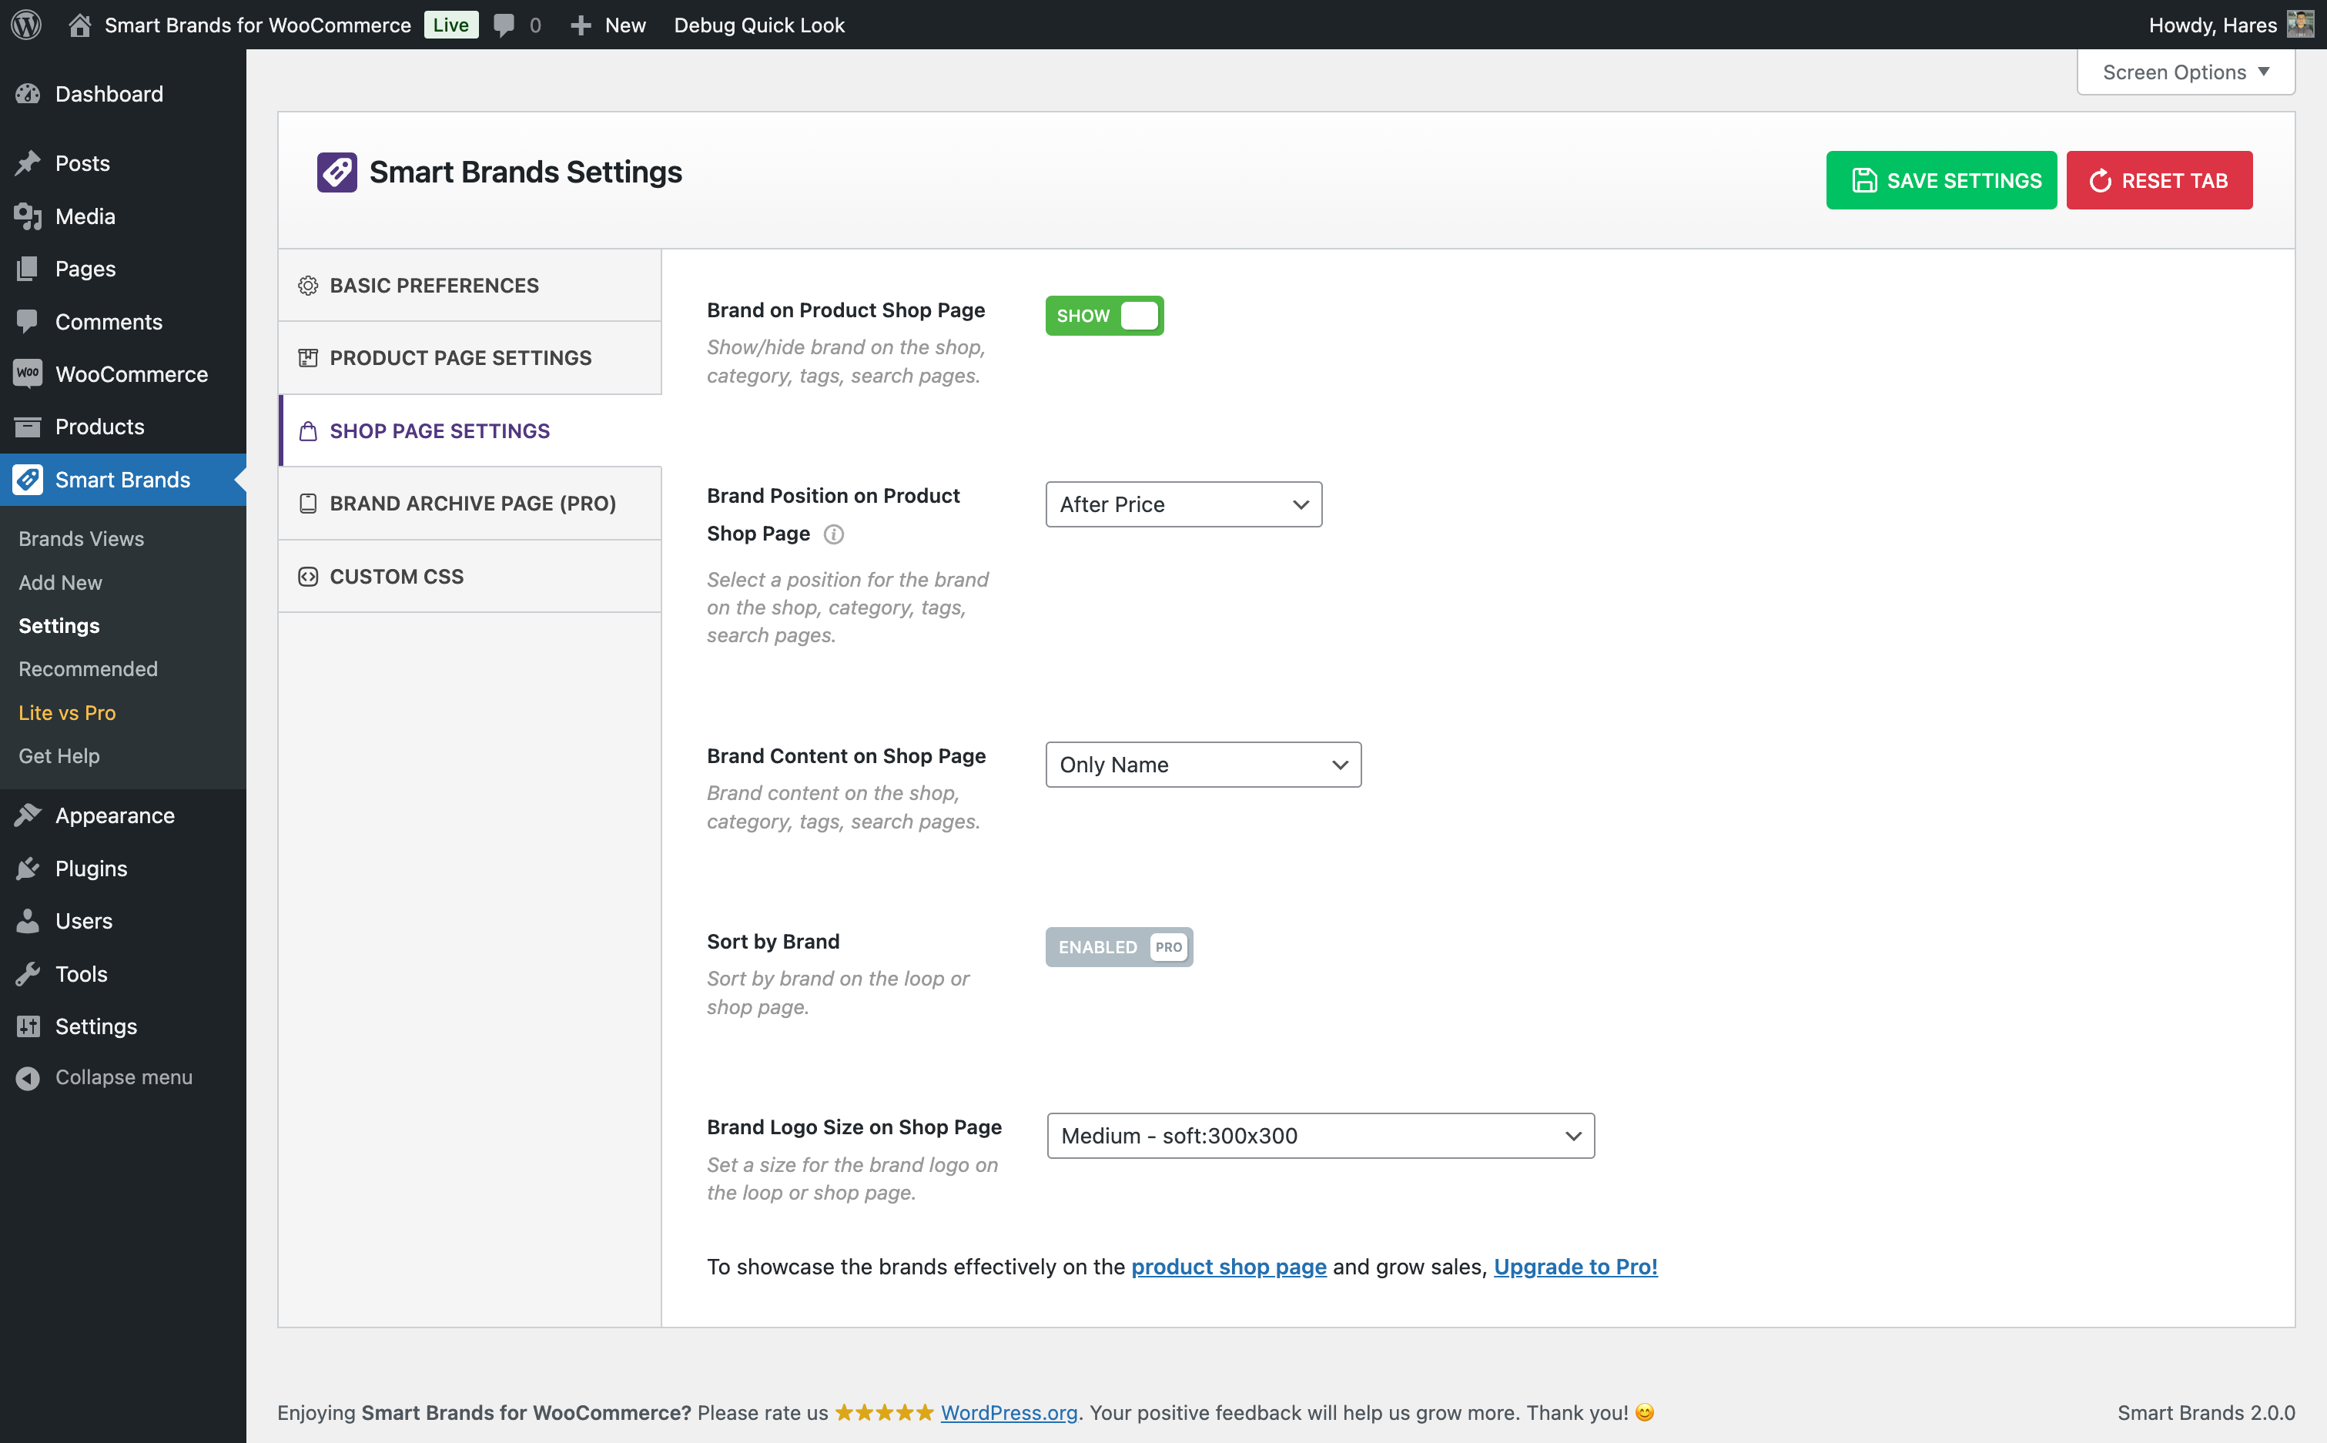Open Brand Archive Page (PRO) tab
Viewport: 2327px width, 1443px height.
click(x=470, y=504)
